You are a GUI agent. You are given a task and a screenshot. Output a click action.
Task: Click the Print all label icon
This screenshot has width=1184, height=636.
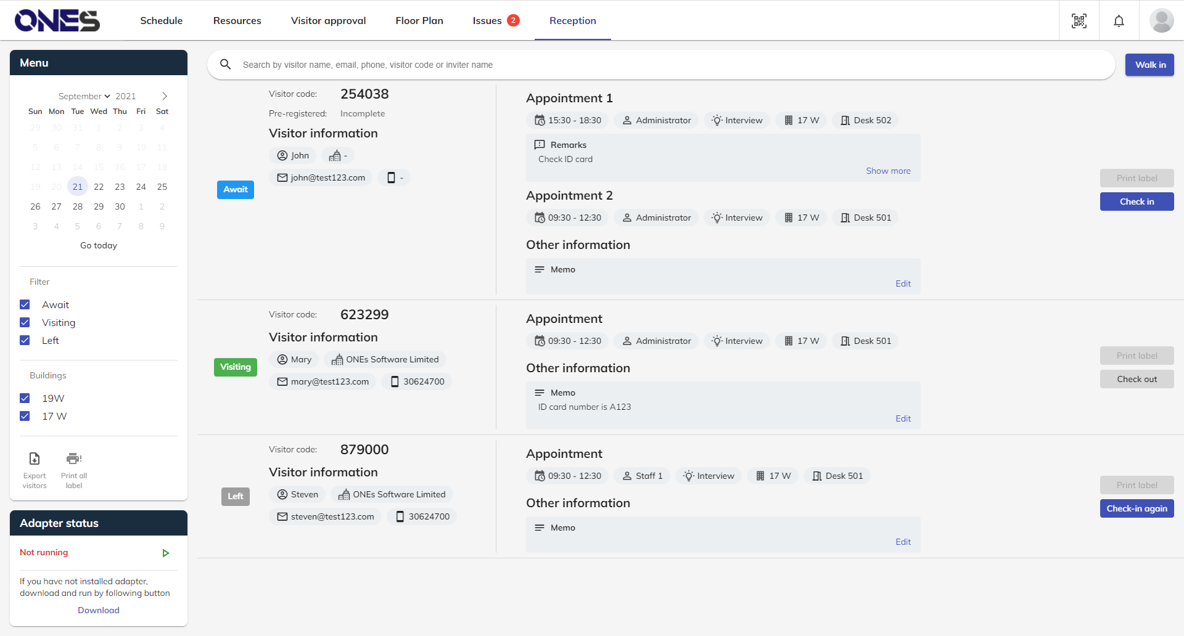74,459
